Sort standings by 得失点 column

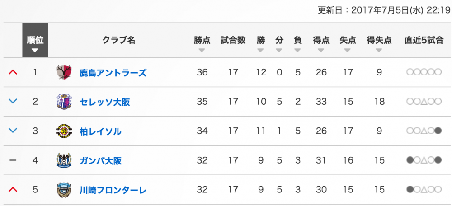[x=379, y=43]
